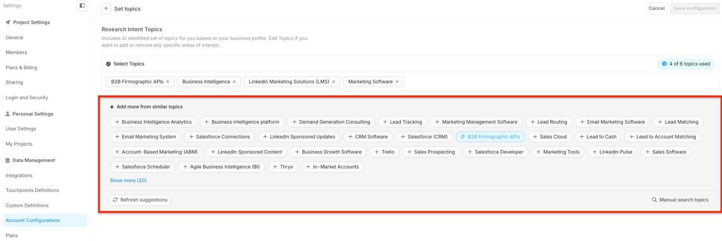Add the CRM Software topic
The height and width of the screenshot is (241, 722).
tap(368, 137)
